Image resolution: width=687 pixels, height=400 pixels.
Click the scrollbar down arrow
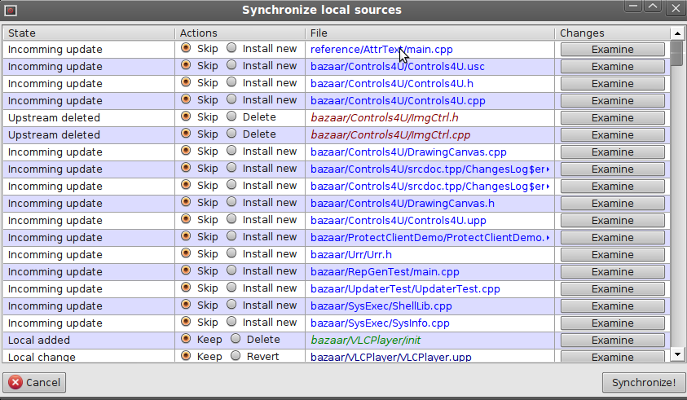[x=676, y=354]
